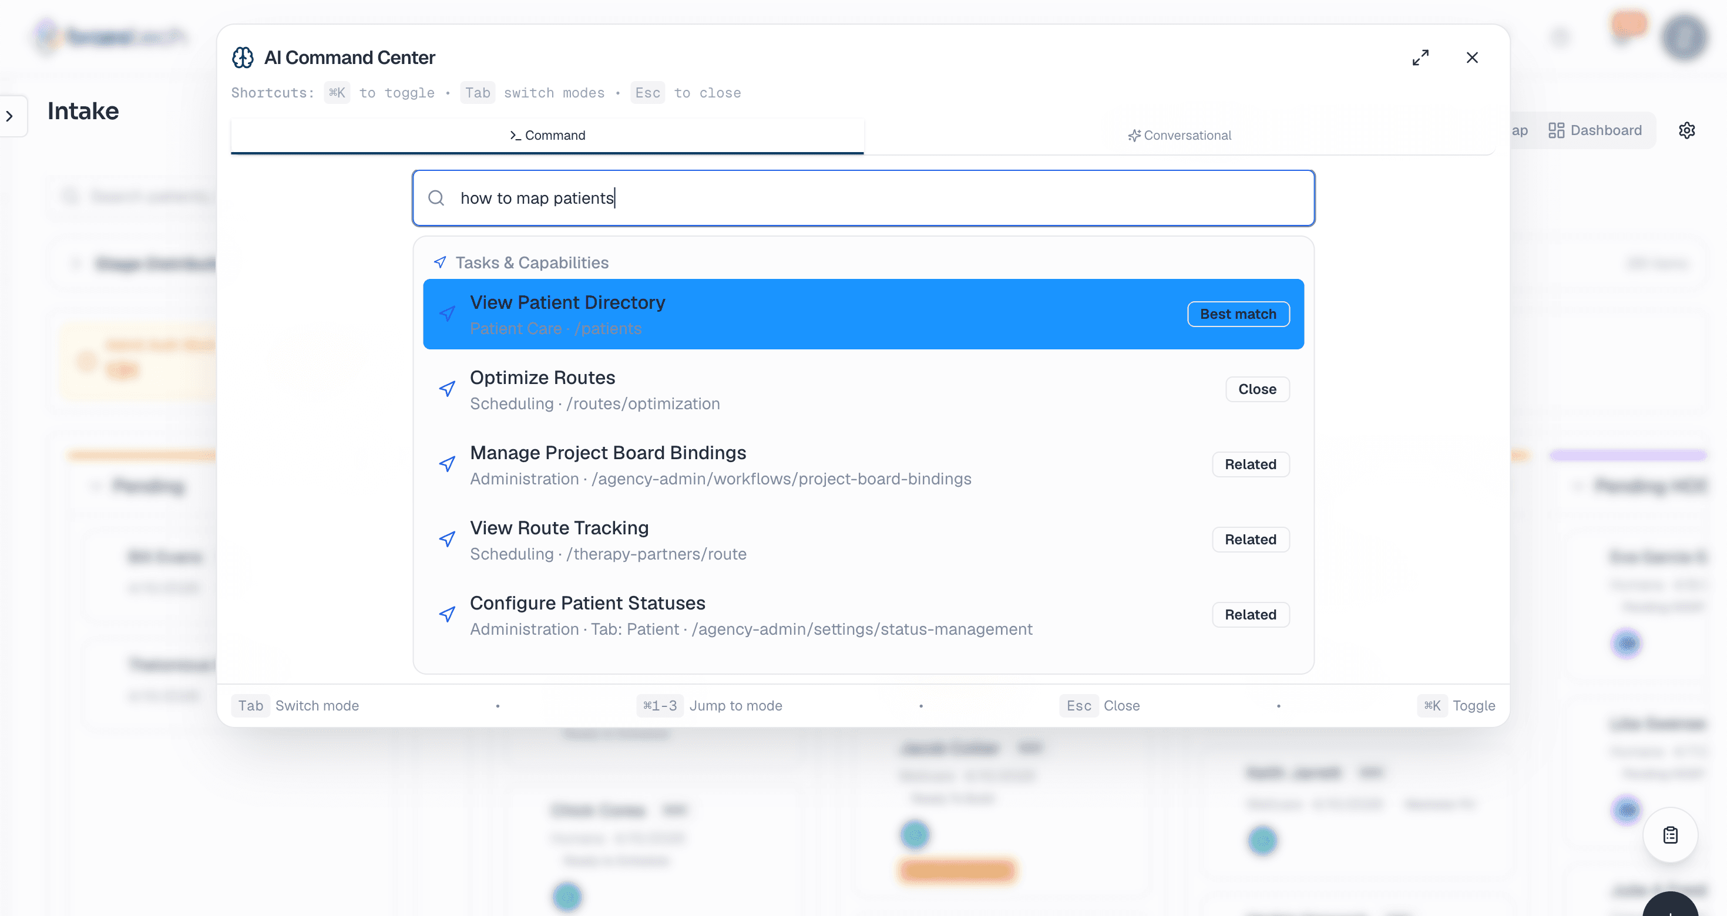Click the Jump to mode footer hint
This screenshot has width=1727, height=916.
(710, 706)
